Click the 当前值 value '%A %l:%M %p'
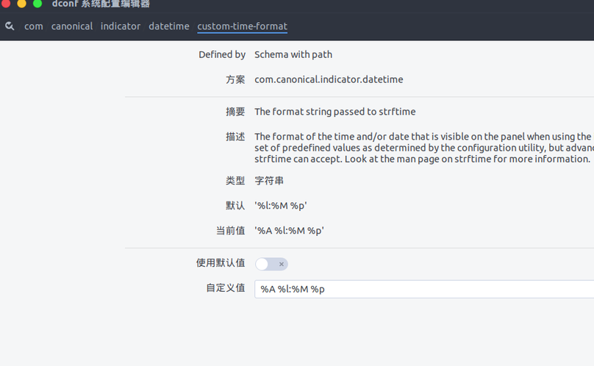This screenshot has height=366, width=594. 290,231
